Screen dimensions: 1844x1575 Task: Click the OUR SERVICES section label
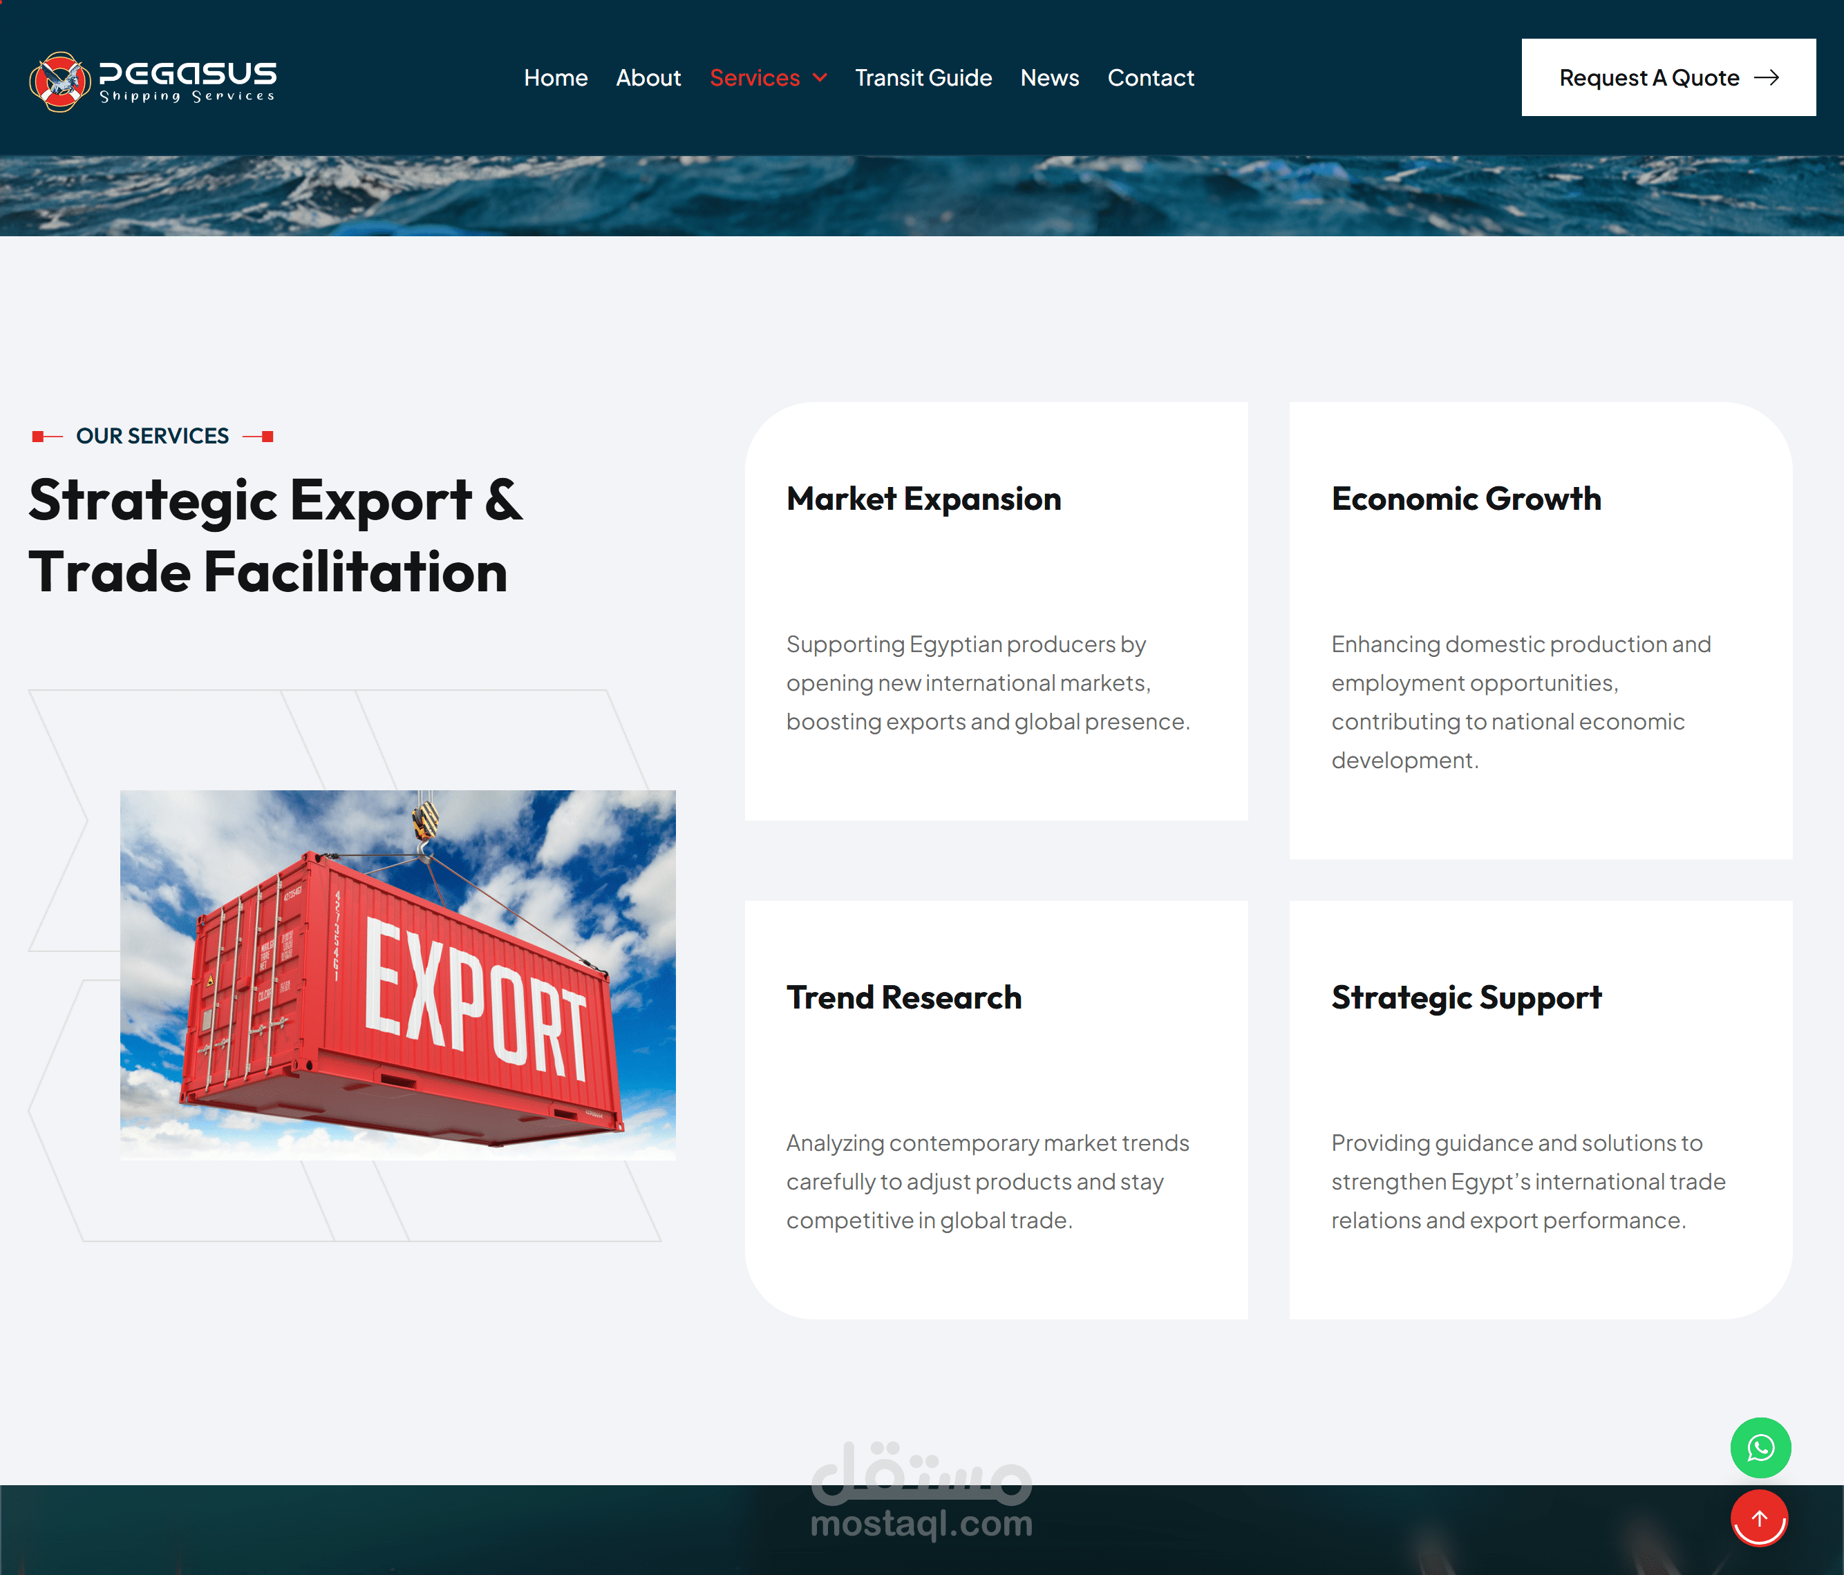[x=152, y=436]
